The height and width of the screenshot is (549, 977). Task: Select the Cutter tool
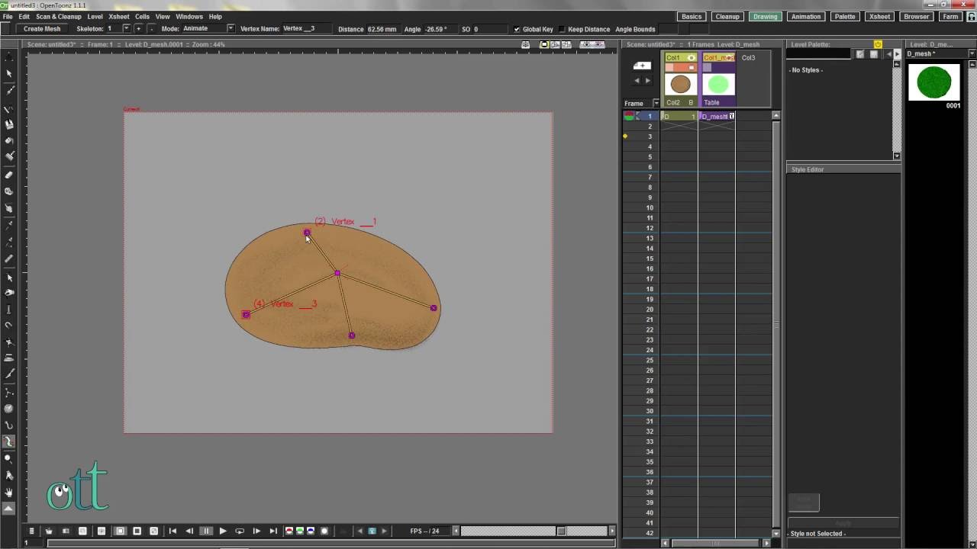9,374
